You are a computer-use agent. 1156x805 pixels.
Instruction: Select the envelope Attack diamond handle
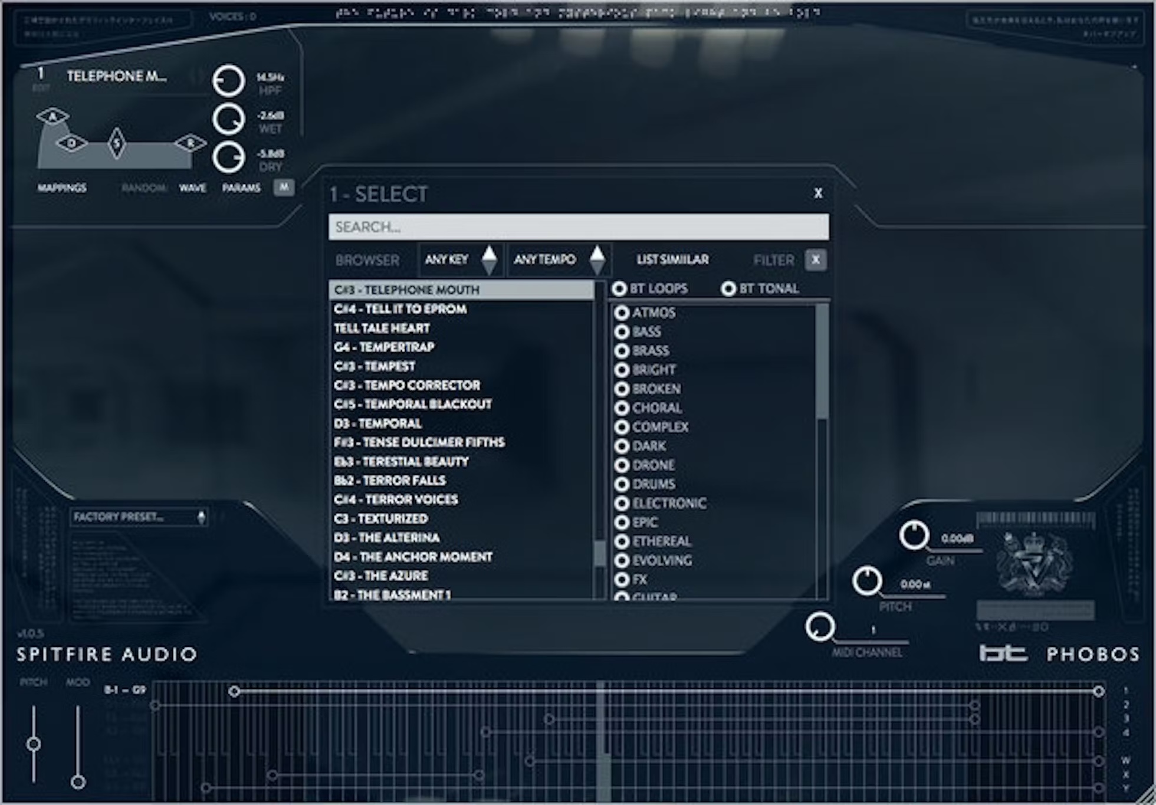pos(52,116)
